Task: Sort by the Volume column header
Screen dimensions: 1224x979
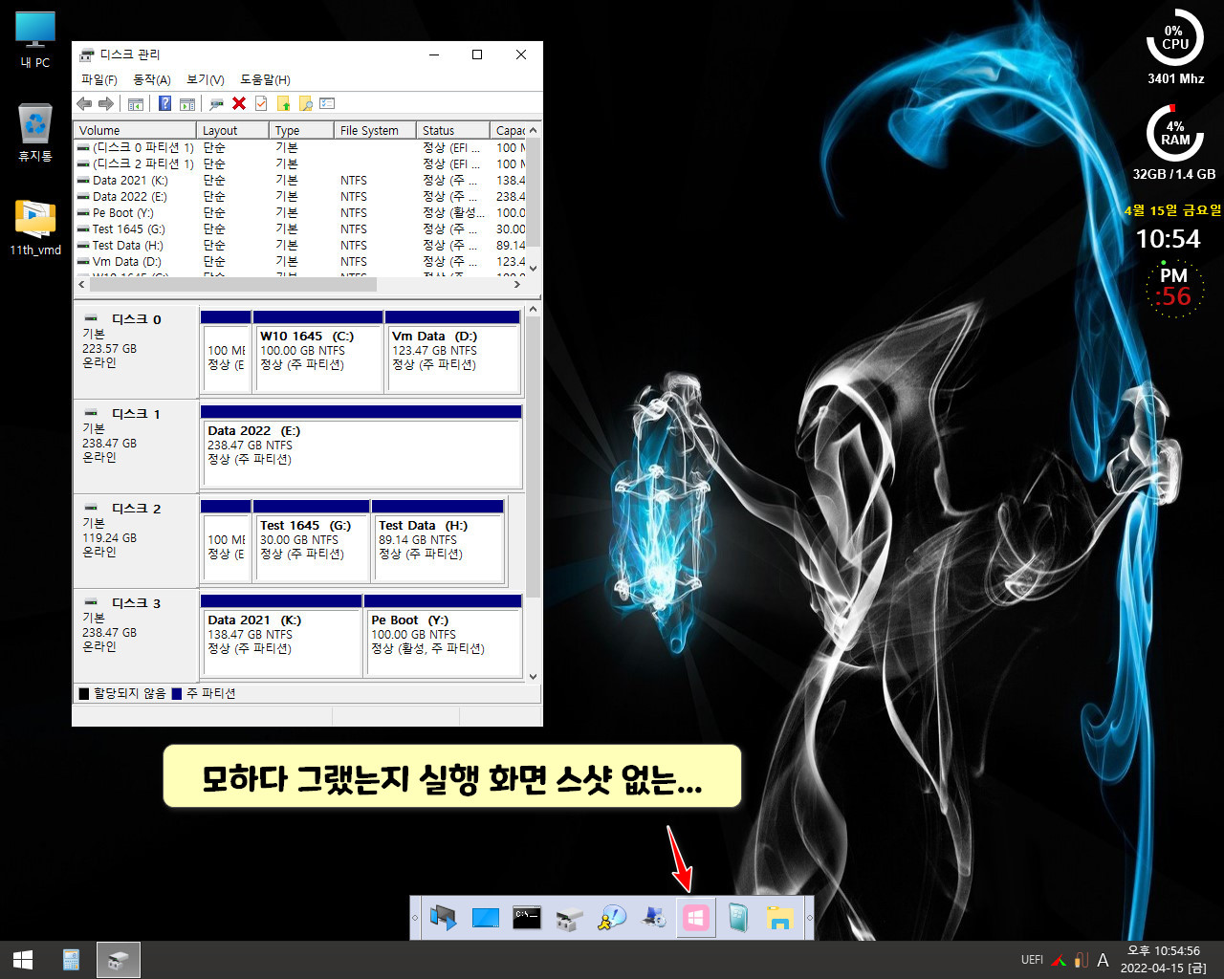Action: 136,130
